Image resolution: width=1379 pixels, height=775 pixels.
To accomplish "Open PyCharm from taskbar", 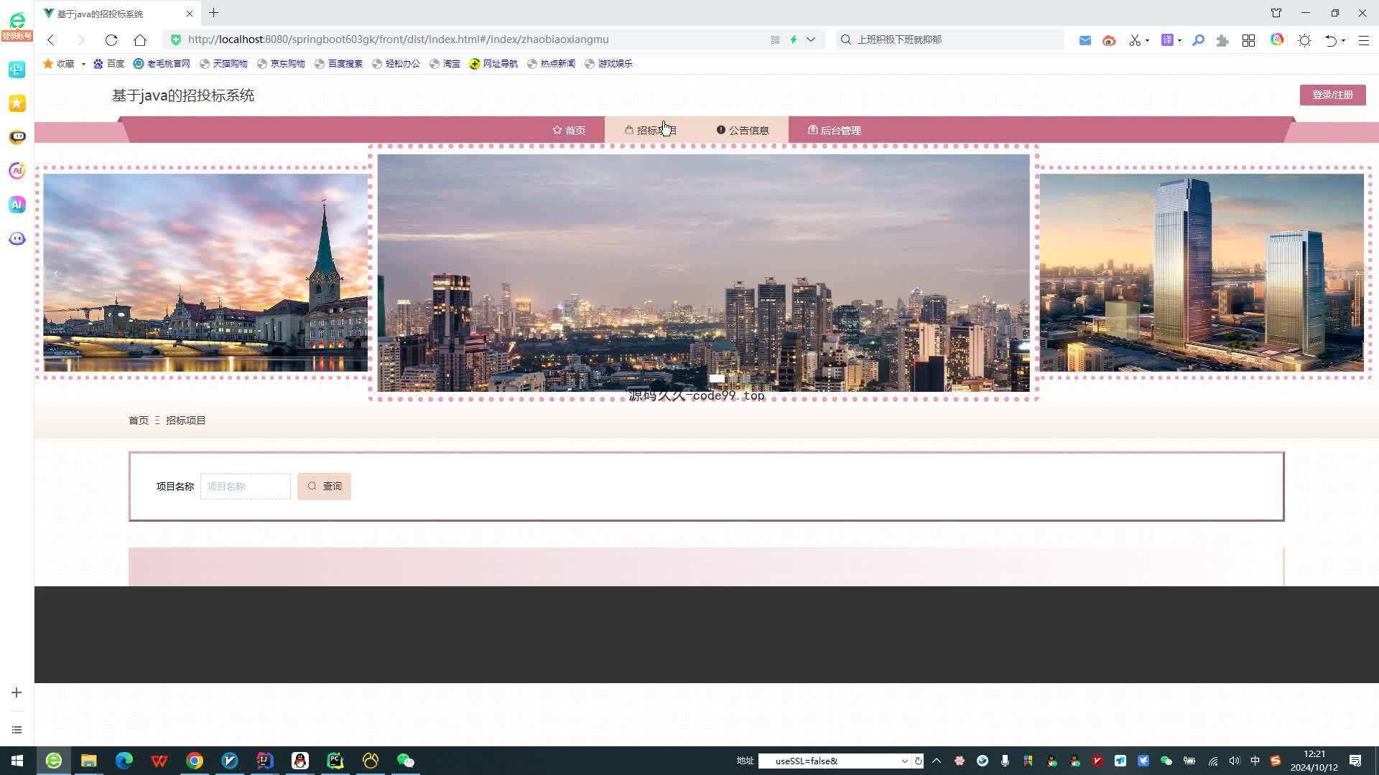I will coord(335,761).
